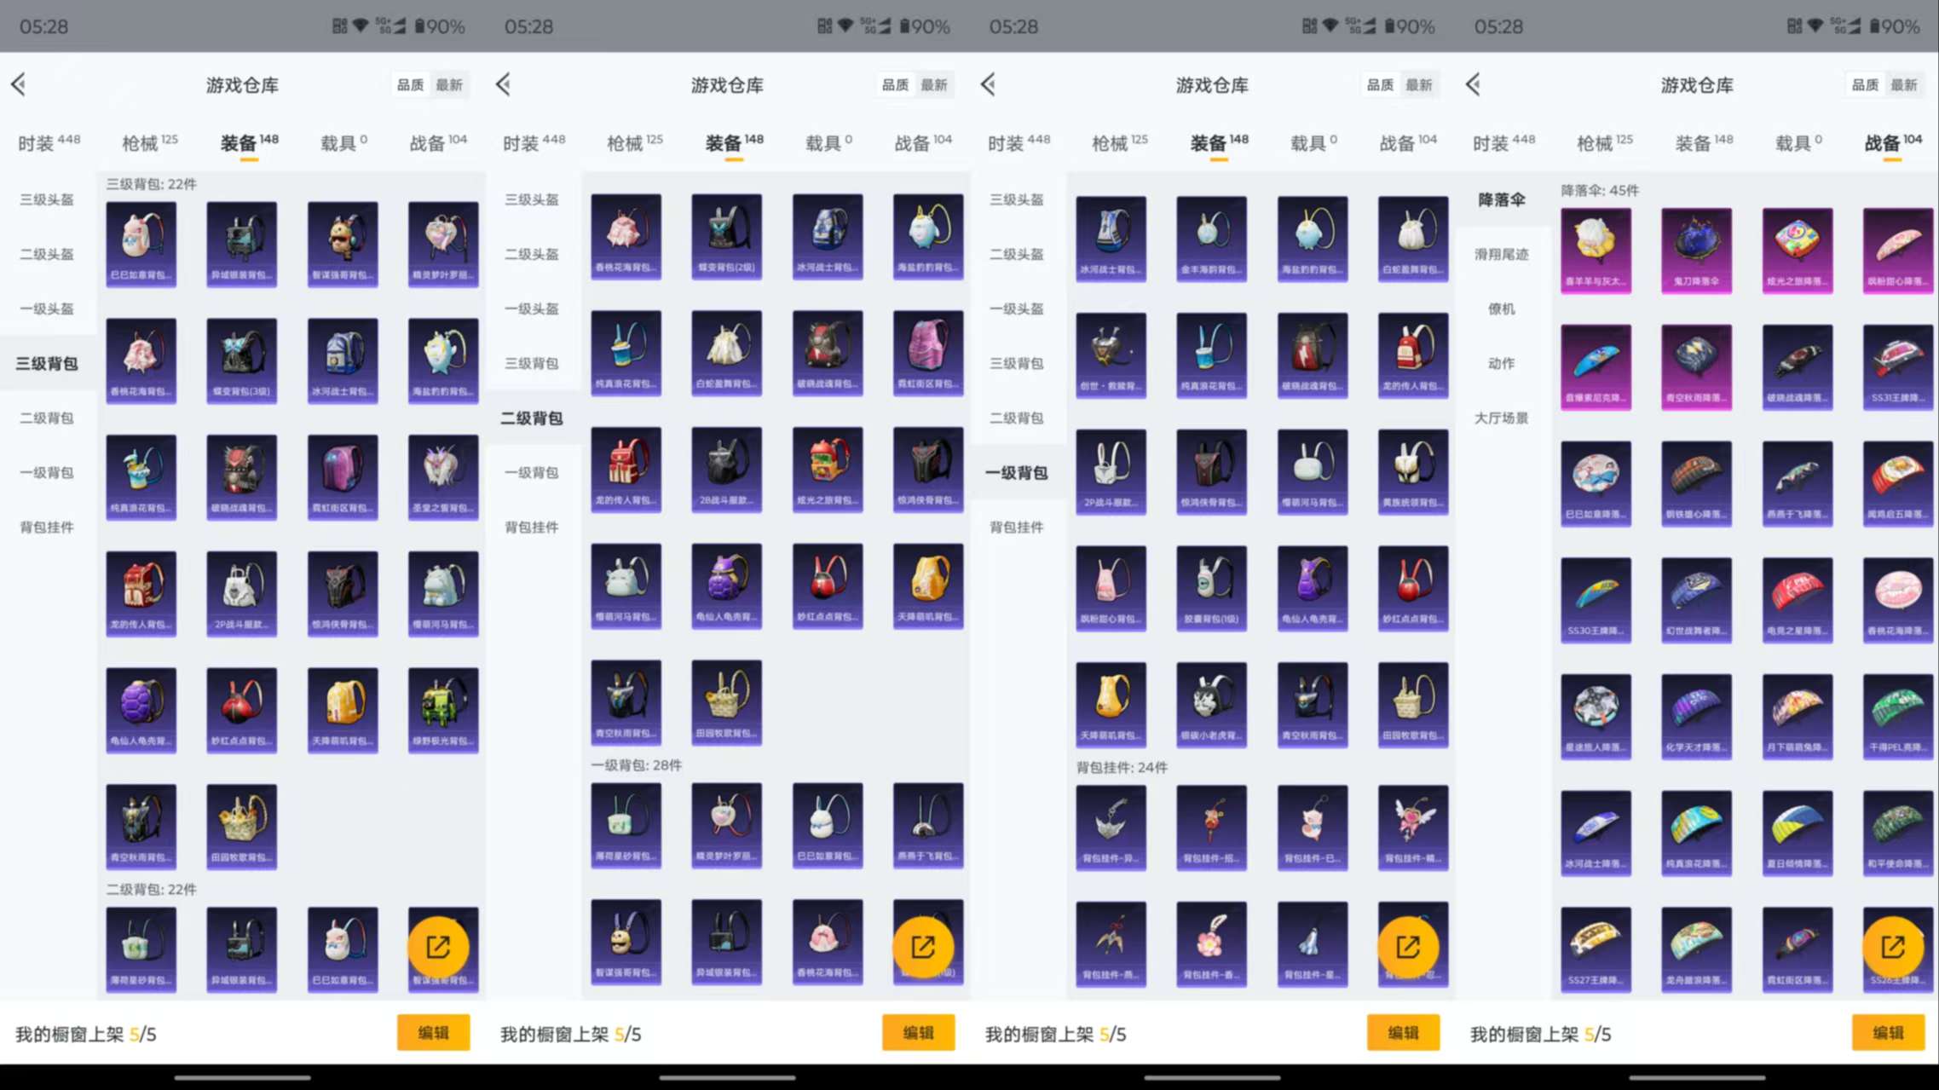The width and height of the screenshot is (1939, 1090).
Task: Switch sorting to 品质 quality order
Action: (x=410, y=84)
